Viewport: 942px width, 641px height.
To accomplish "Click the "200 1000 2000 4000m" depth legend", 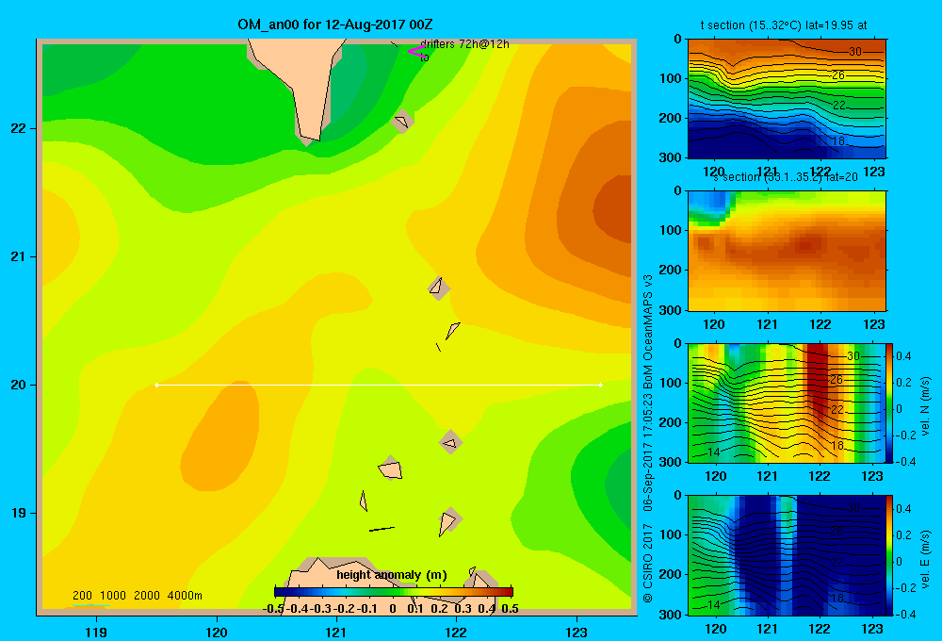I will [137, 596].
